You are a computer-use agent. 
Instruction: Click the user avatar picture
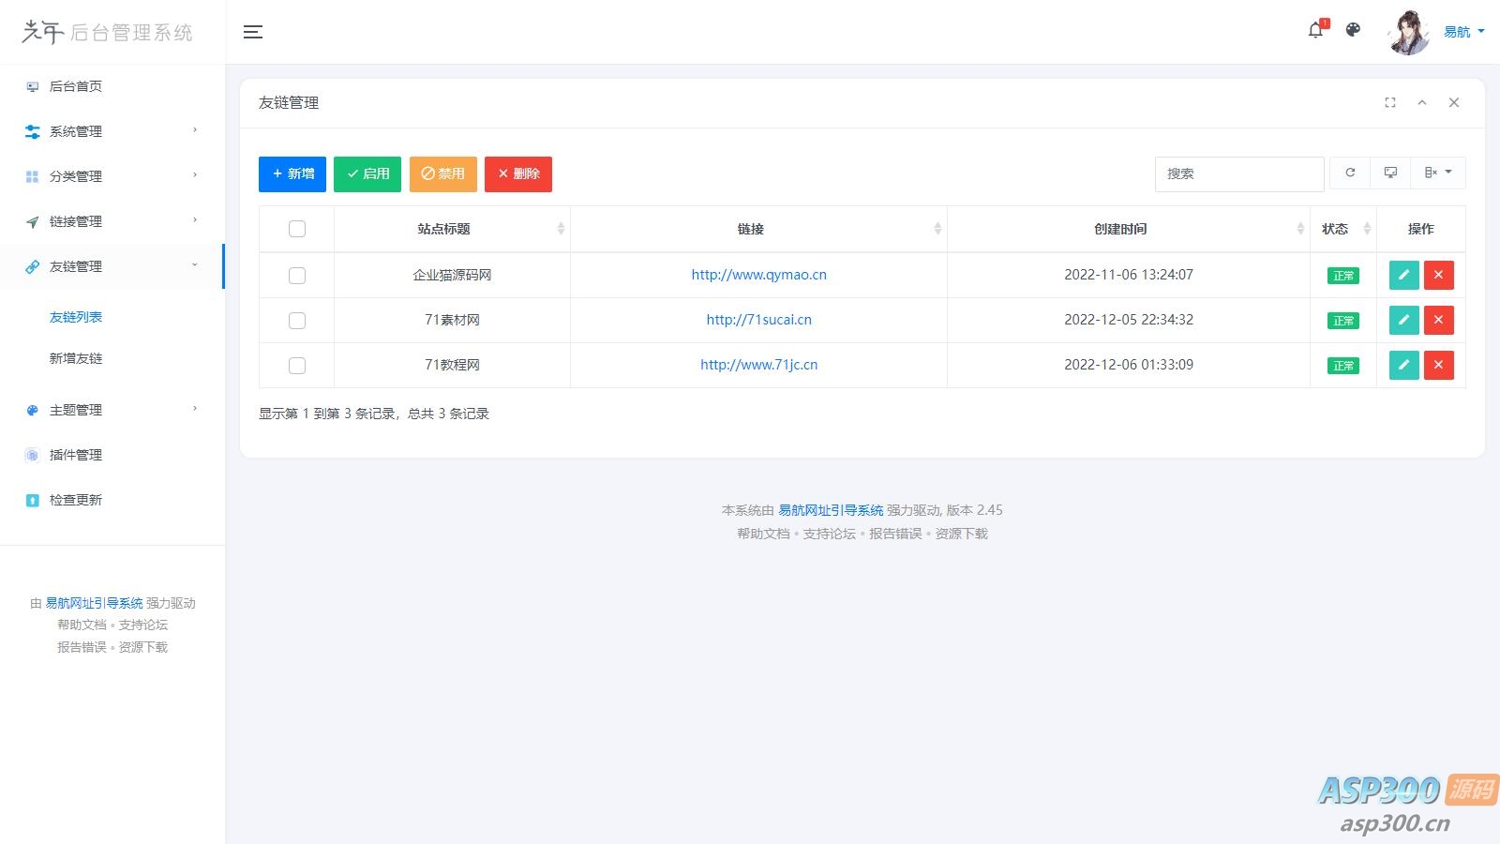click(x=1409, y=32)
